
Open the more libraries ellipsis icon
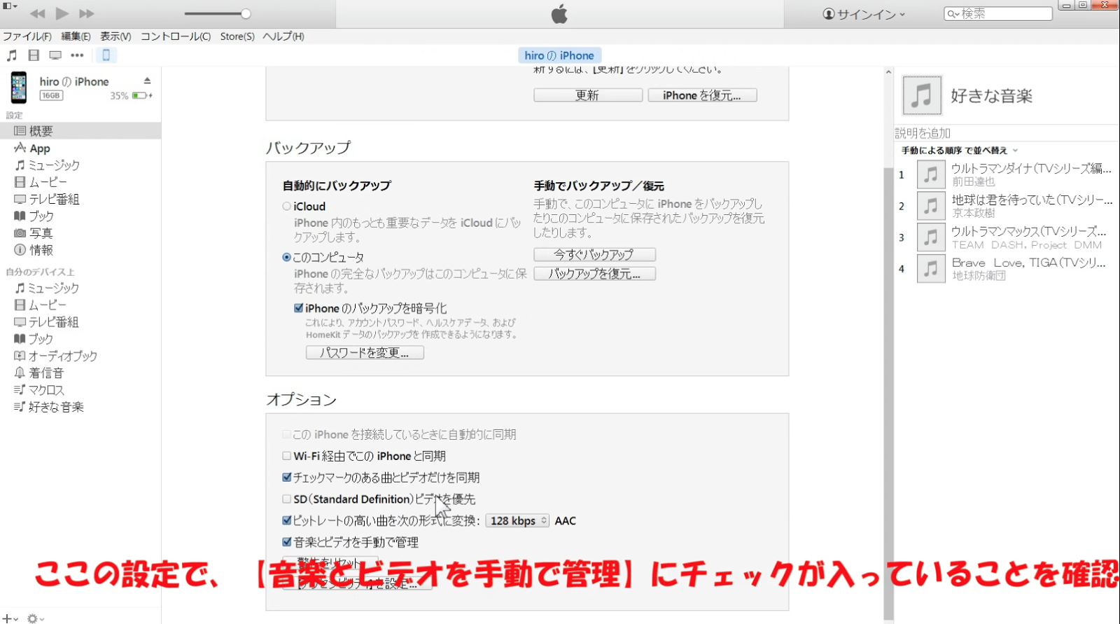click(77, 55)
